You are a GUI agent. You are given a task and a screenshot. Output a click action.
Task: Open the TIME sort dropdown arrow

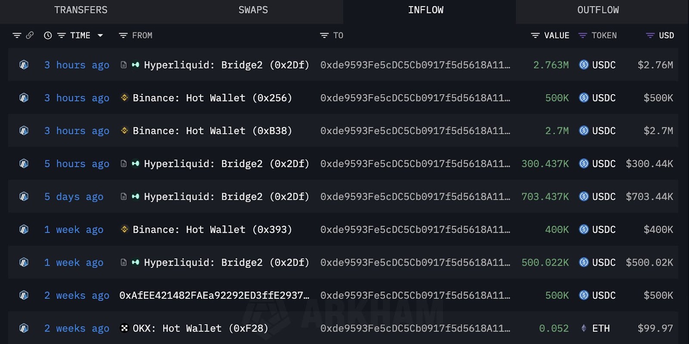point(100,35)
